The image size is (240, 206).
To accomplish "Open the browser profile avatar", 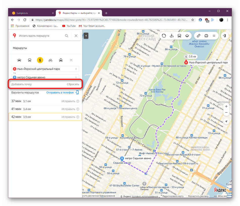I will click(x=221, y=20).
